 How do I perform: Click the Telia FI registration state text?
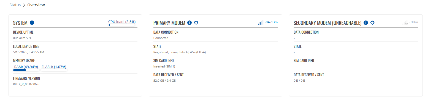[180, 52]
